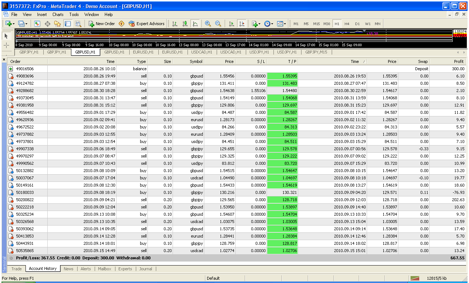
Task: Open the Navigator star-folder icon
Action: pyautogui.click(x=57, y=24)
